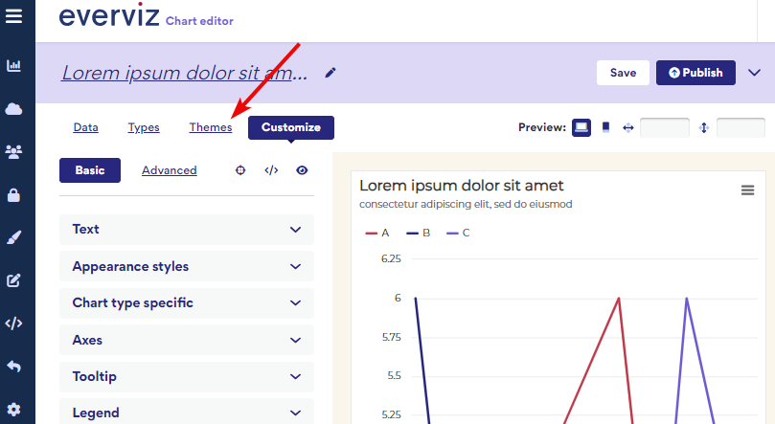Toggle the eye preview icon

coord(302,170)
